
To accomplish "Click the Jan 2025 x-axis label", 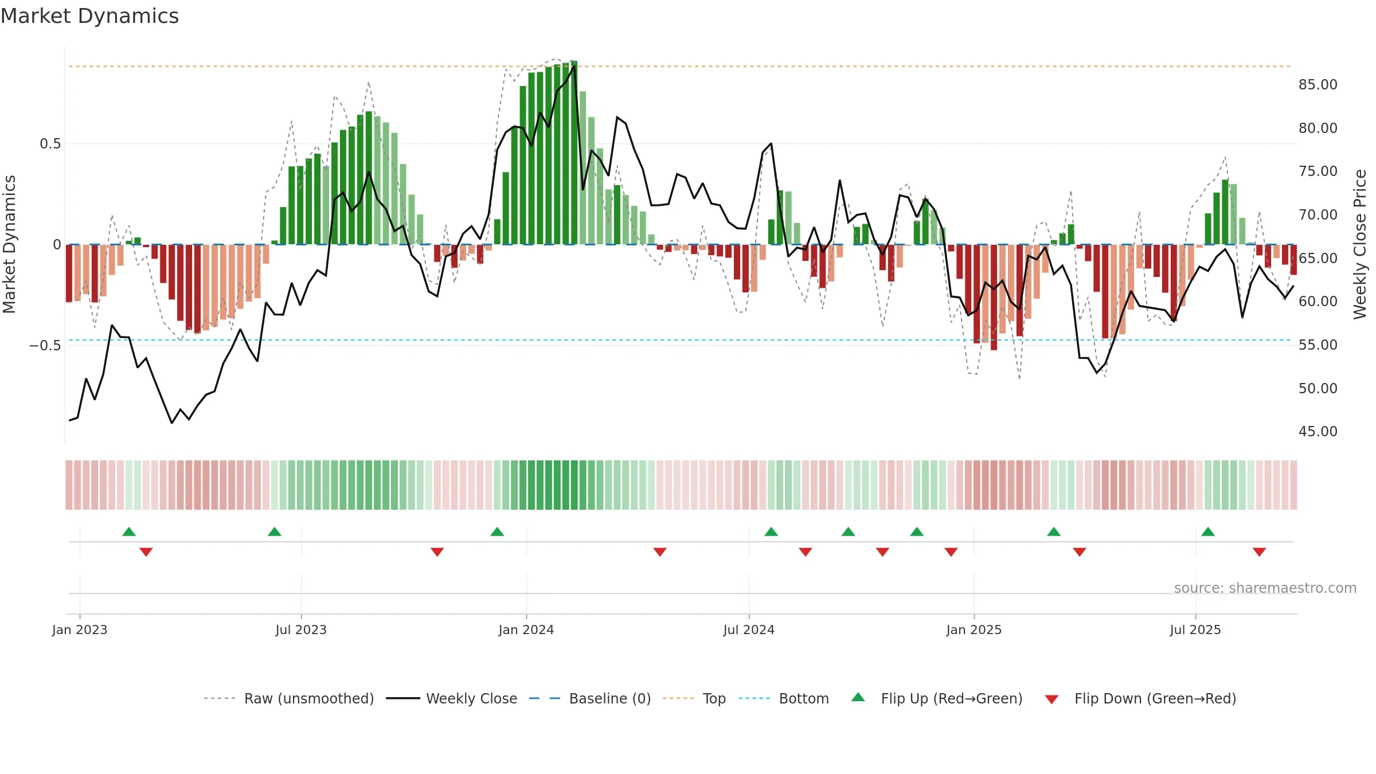I will (974, 630).
